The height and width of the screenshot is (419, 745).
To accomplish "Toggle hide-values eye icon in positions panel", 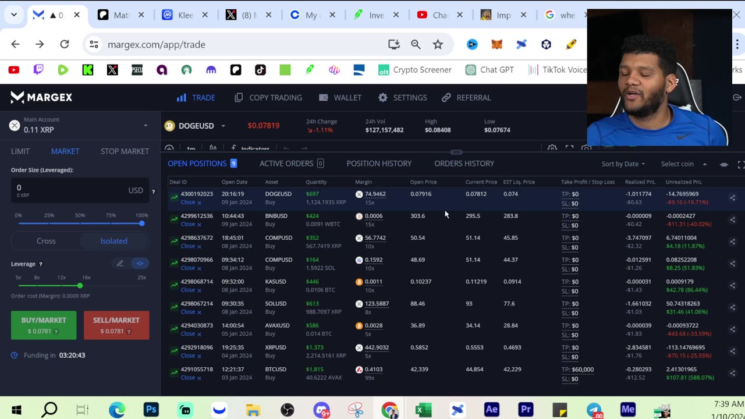I will (723, 165).
